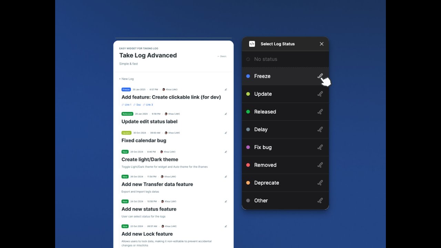
Task: Pick the Other status
Action: tap(285, 200)
